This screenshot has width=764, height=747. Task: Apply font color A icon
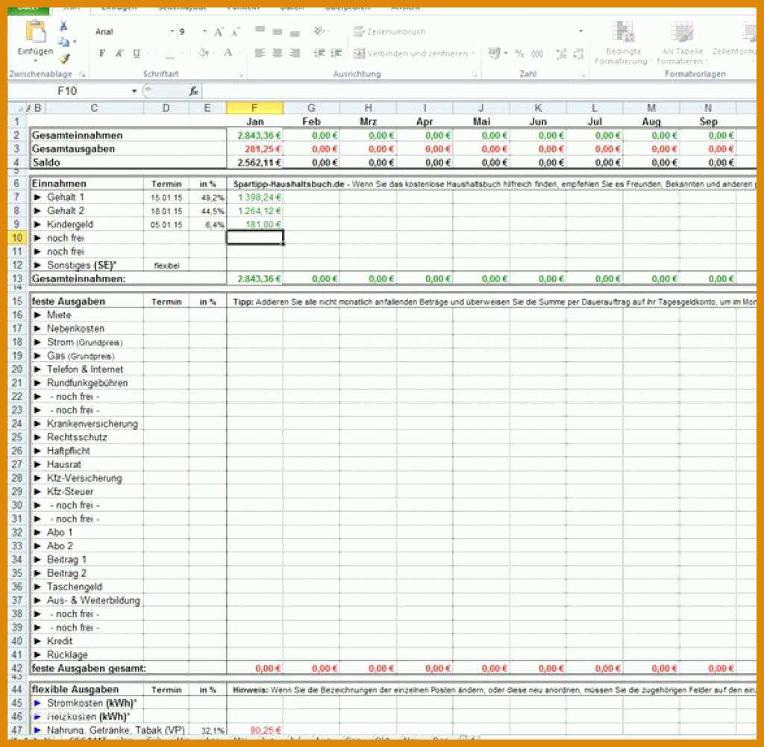pos(228,53)
